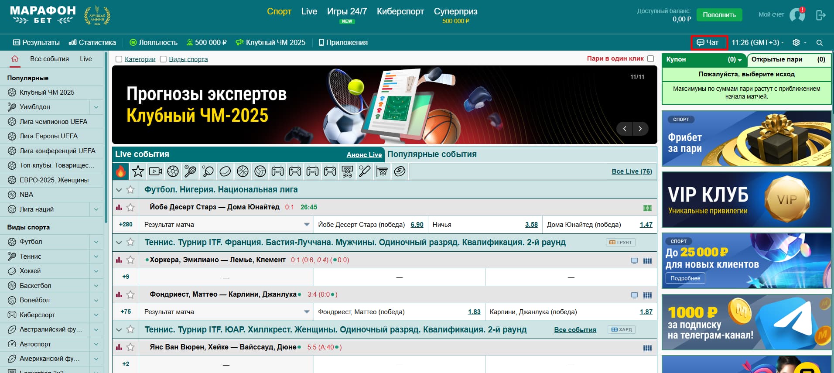Screen dimensions: 834x373
Task: Tick the Категории checkbox
Action: click(119, 59)
